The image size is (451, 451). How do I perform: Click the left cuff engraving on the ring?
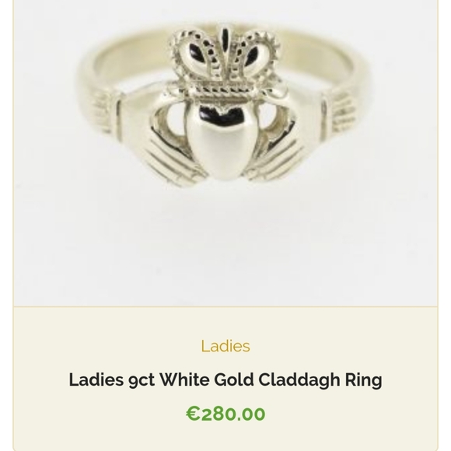pyautogui.click(x=101, y=112)
